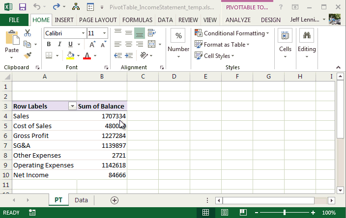Undo the last action

37,7
